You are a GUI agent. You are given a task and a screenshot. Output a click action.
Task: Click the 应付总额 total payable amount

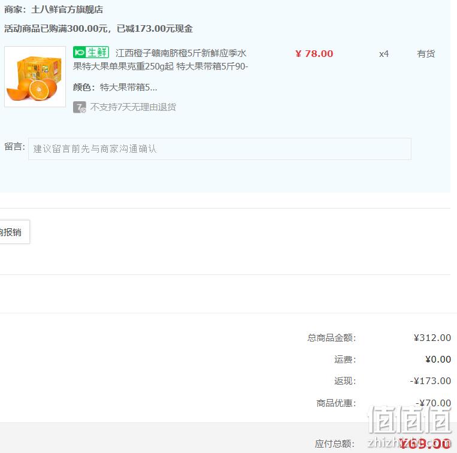pyautogui.click(x=425, y=443)
